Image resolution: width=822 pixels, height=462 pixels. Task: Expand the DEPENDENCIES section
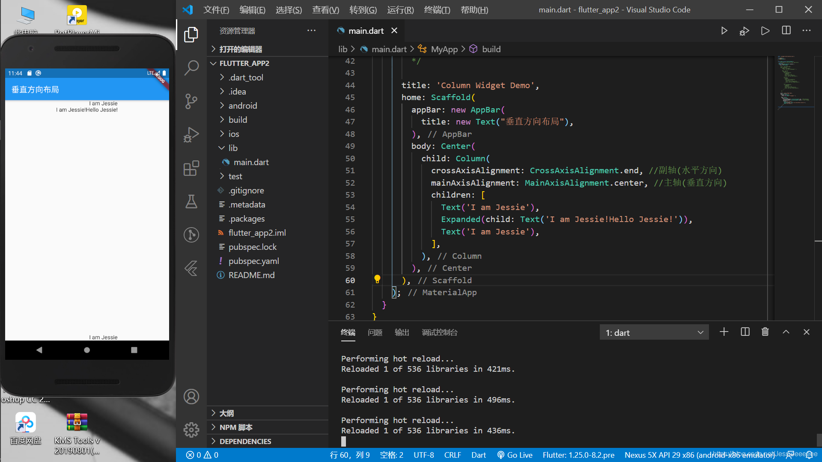tap(268, 441)
